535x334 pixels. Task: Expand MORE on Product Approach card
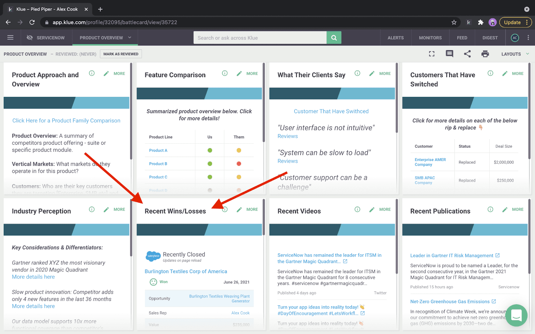(119, 73)
